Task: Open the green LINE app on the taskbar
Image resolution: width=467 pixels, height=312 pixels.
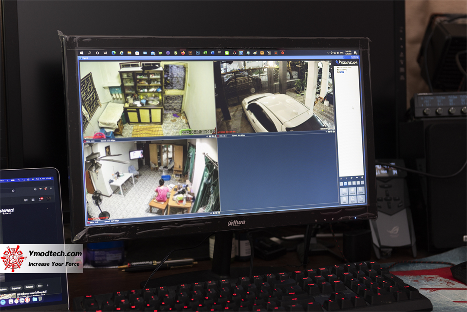Action: coord(227,53)
